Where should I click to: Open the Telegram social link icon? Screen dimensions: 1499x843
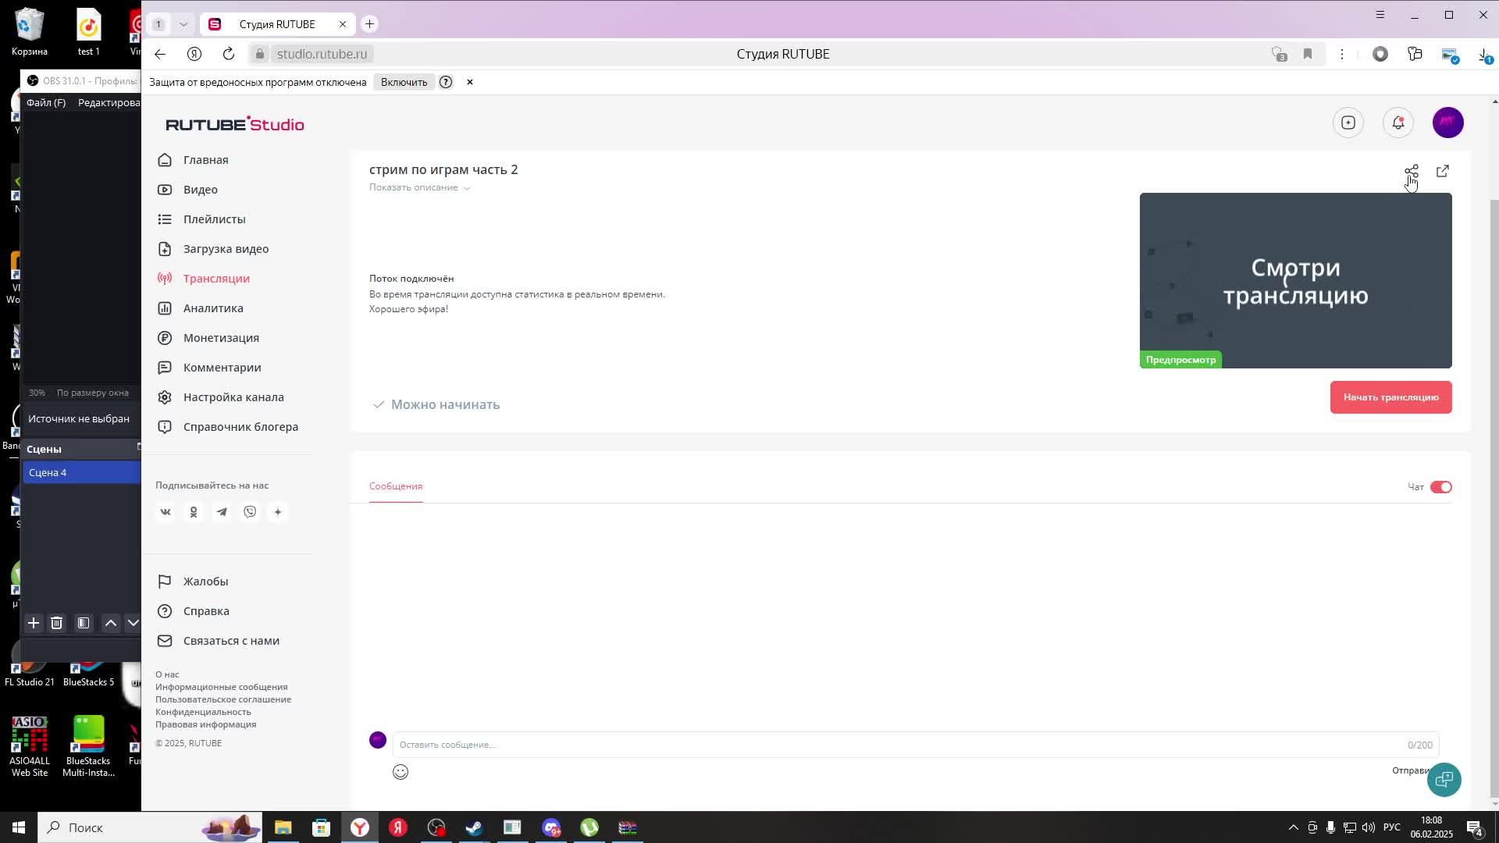(x=222, y=512)
